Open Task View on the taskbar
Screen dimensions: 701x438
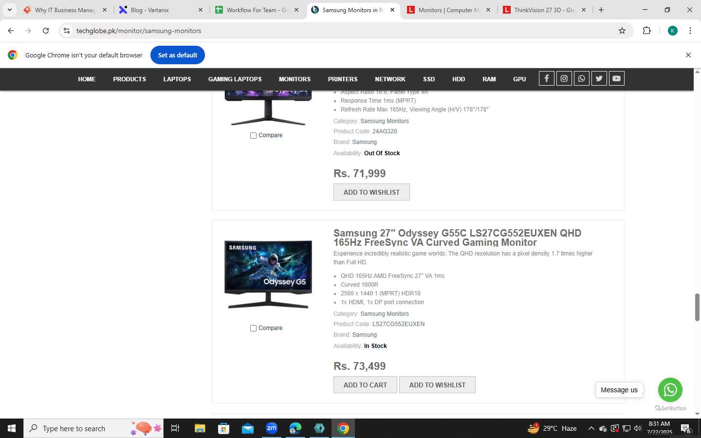(175, 428)
